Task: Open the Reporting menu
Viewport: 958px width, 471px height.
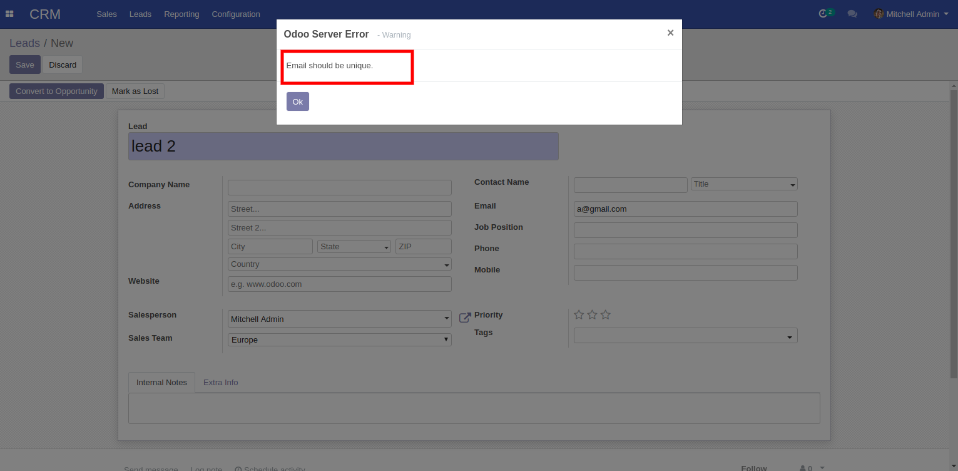Action: coord(181,14)
